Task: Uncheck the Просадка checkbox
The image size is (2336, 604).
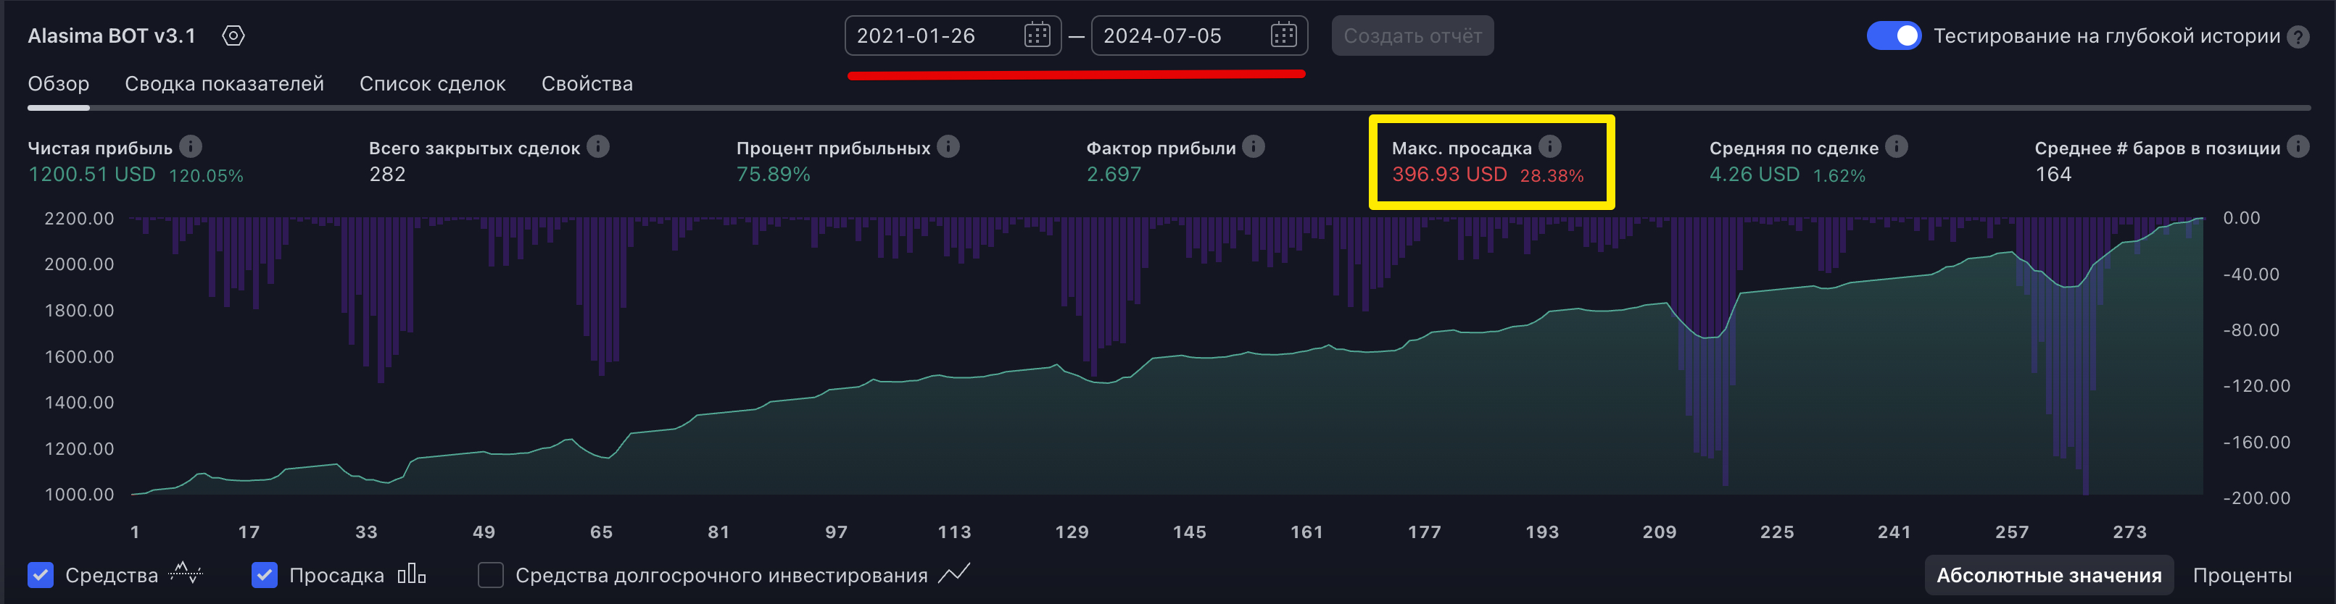Action: point(264,575)
